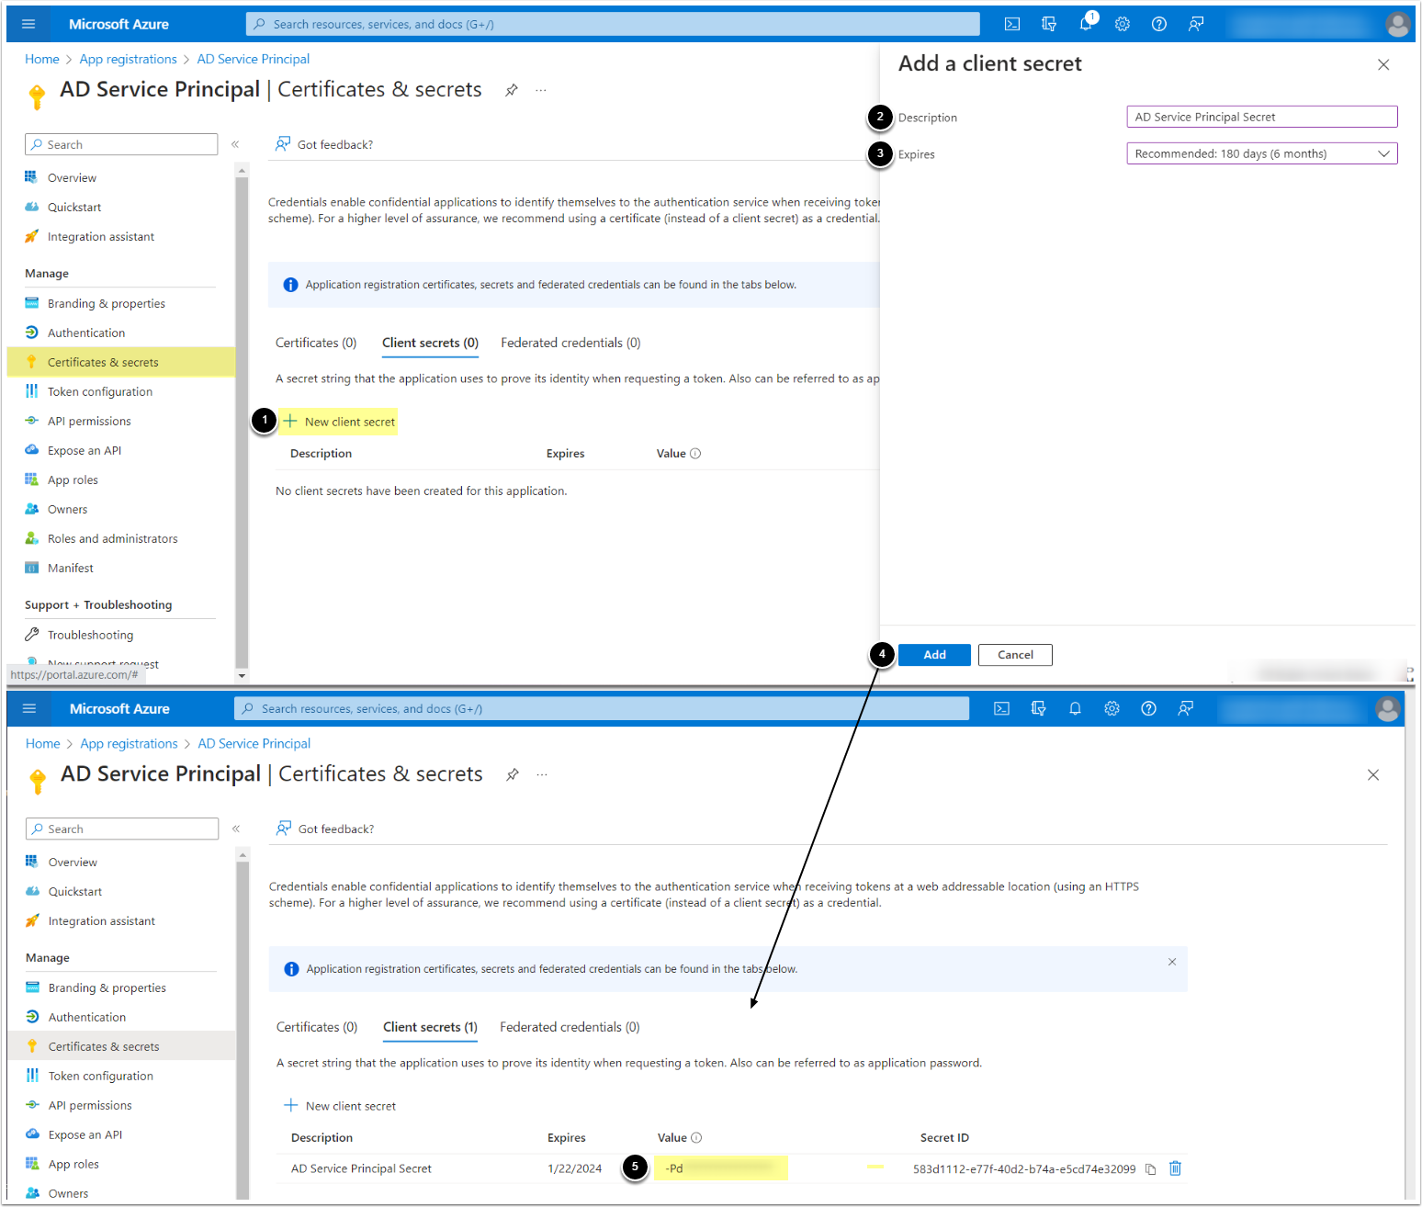Open App registrations breadcrumb in upper view
Image resolution: width=1422 pixels, height=1207 pixels.
pyautogui.click(x=129, y=59)
